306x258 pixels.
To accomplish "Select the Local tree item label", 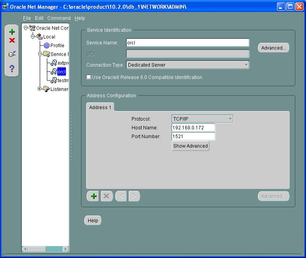I will coord(49,37).
